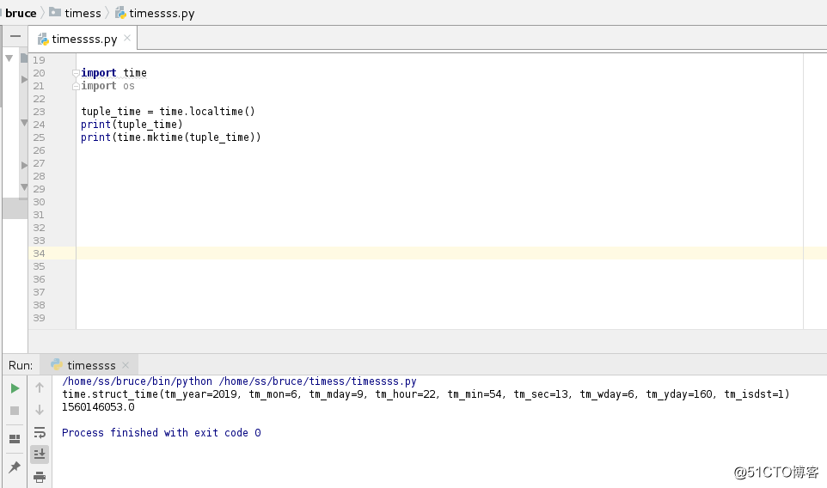Expand the tree arrow beside line 21

[24, 79]
